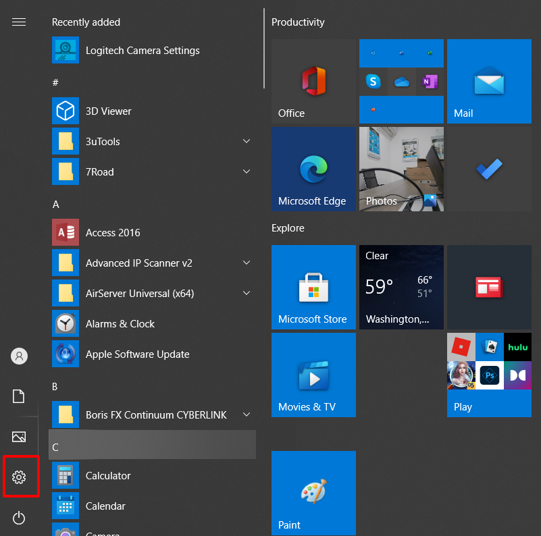This screenshot has height=536, width=541.
Task: Expand the 3uTools folder
Action: tap(247, 142)
